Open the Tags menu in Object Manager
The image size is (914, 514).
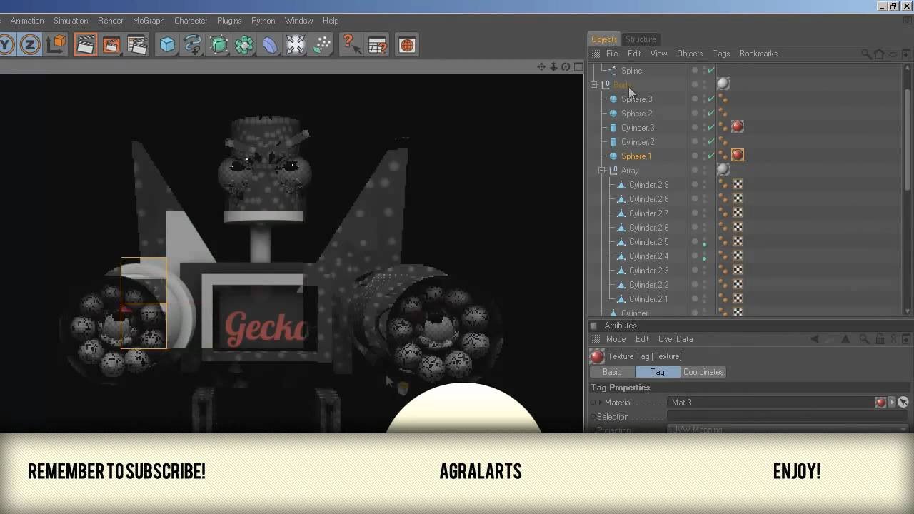click(x=721, y=54)
